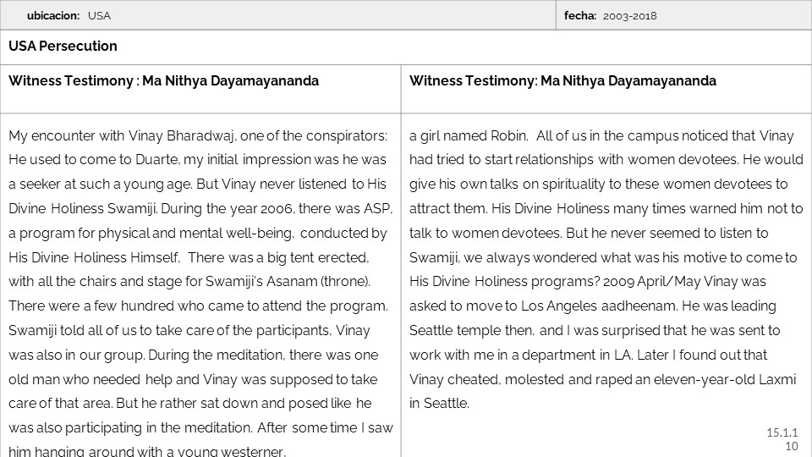Click the line starting "Seattle temple then"
The width and height of the screenshot is (812, 457).
595,330
